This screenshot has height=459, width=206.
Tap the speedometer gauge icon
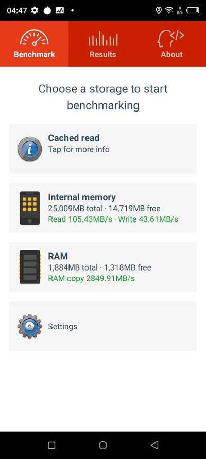click(x=34, y=38)
